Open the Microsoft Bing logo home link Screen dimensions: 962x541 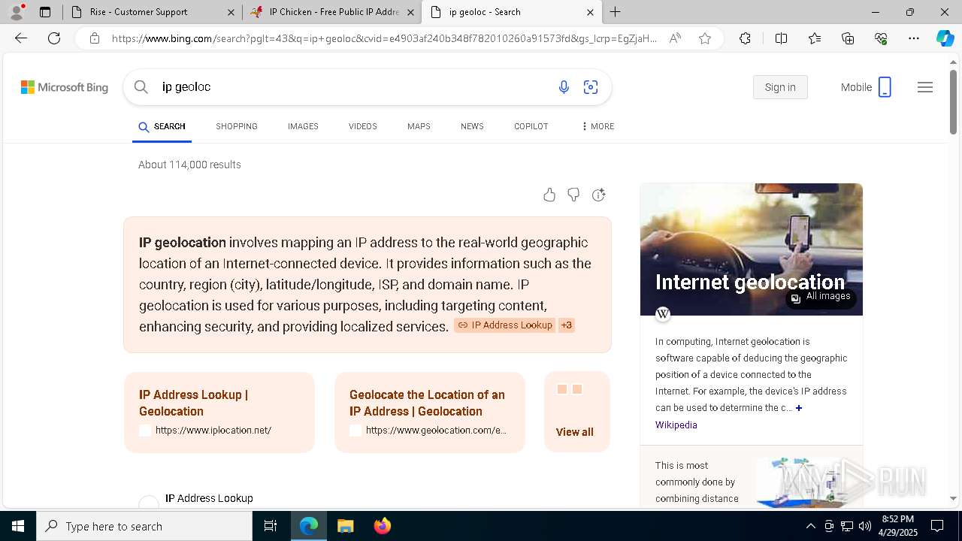65,87
